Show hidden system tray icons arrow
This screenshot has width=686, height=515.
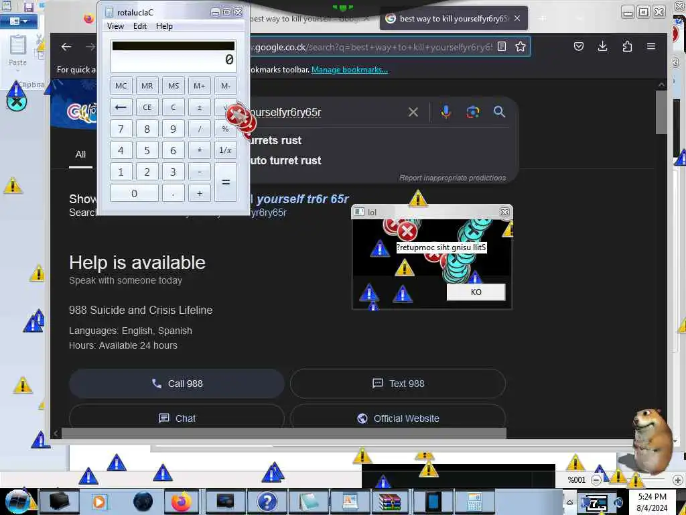coord(569,502)
